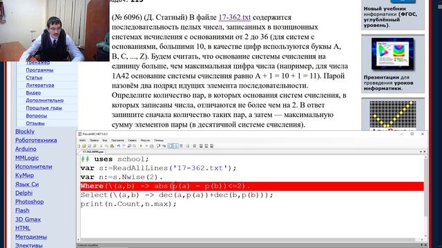Open the КуМир link

[25, 176]
